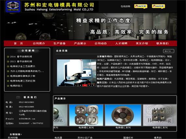Open the news link 2013 春节放假时间
This screenshot has width=186, height=139.
click(x=21, y=61)
